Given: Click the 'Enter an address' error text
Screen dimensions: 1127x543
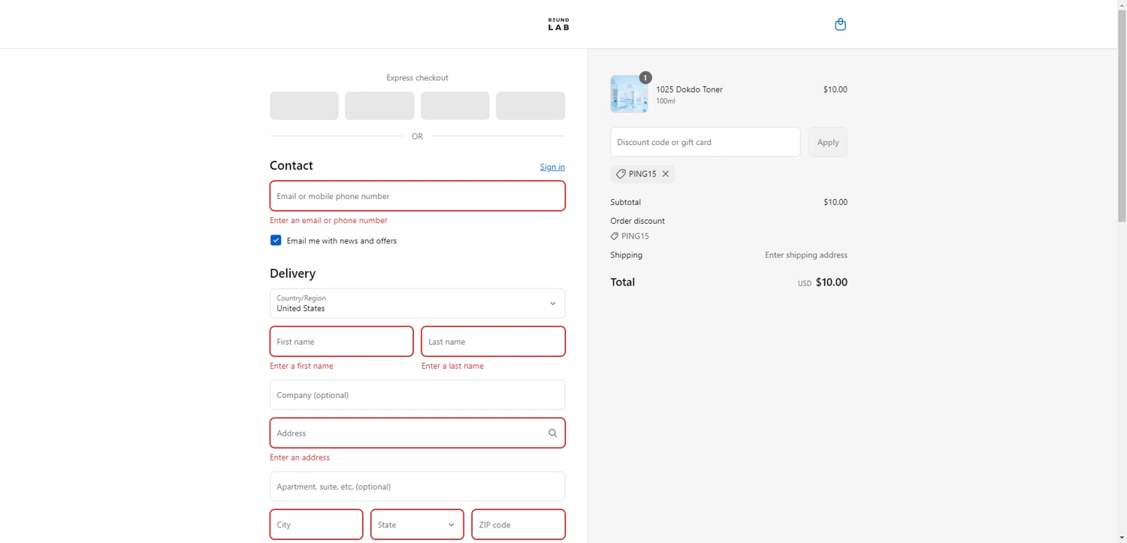Looking at the screenshot, I should pyautogui.click(x=300, y=457).
